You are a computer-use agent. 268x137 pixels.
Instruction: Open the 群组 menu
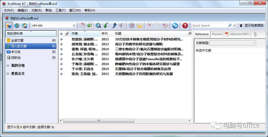click(x=49, y=10)
